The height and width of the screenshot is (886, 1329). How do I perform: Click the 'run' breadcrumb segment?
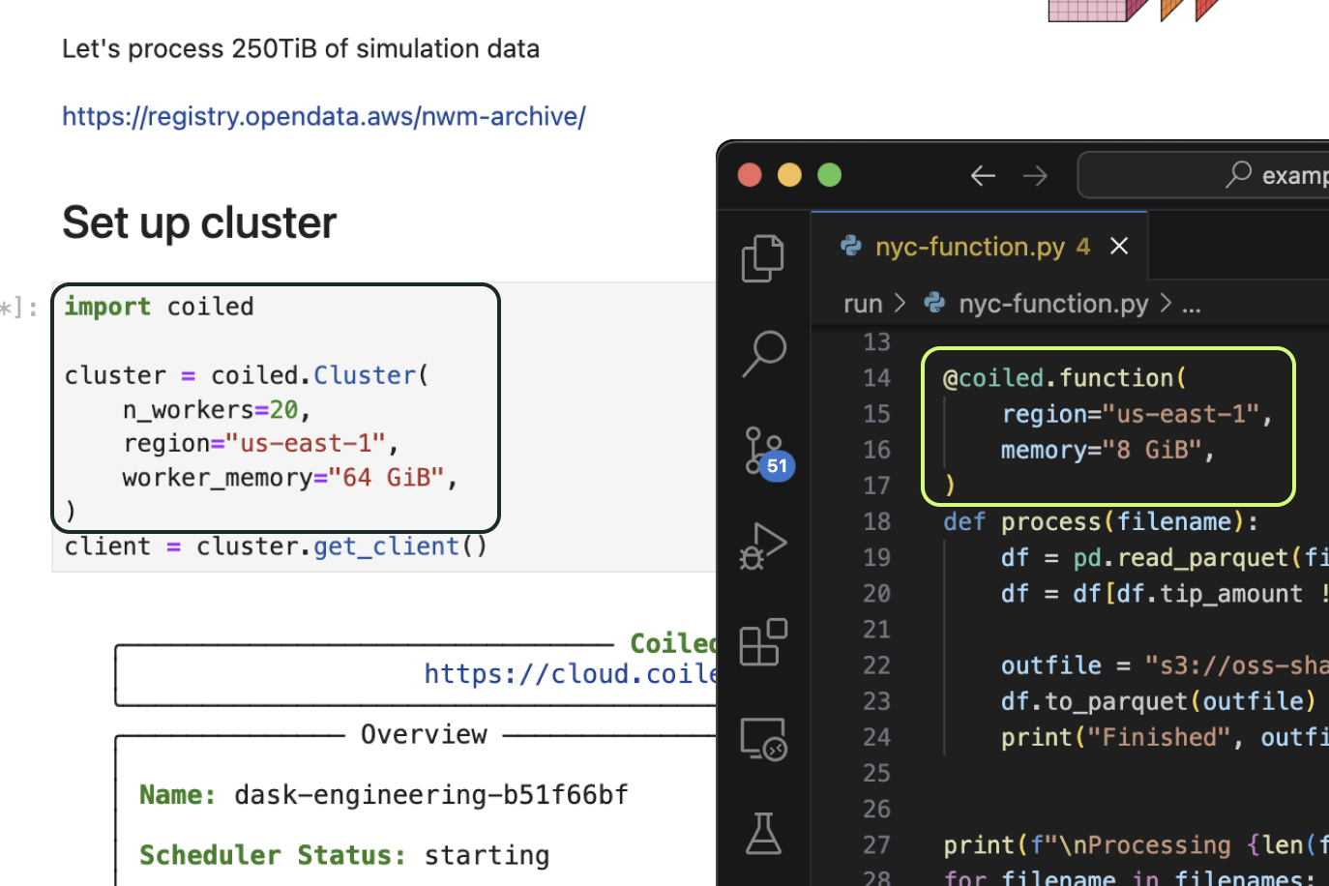[x=863, y=304]
